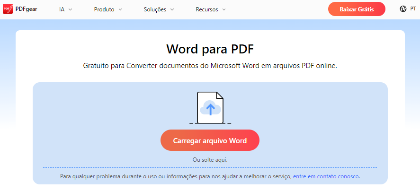This screenshot has height=191, width=420.
Task: Expand the chevron next to Recursos
Action: (x=223, y=9)
